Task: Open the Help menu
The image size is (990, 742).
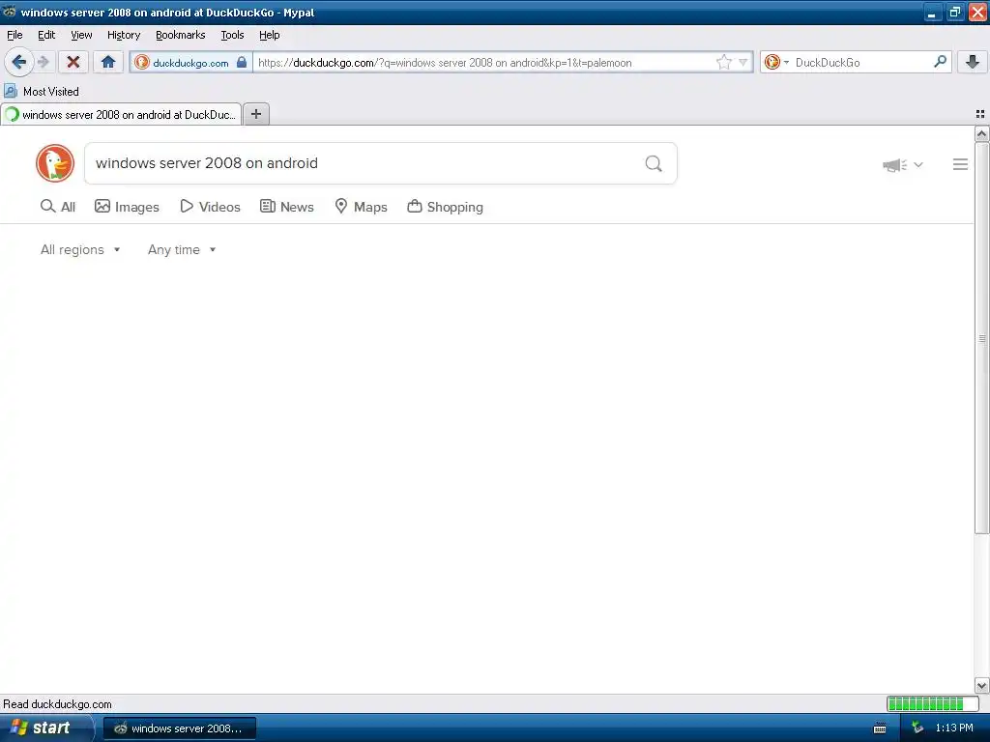Action: (x=270, y=35)
